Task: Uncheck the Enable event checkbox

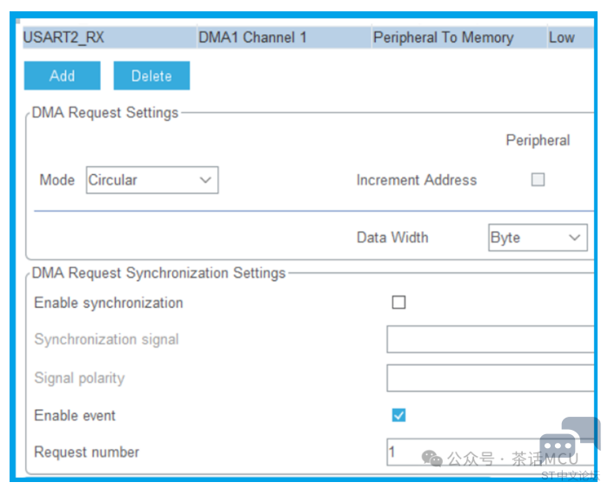Action: coord(399,415)
